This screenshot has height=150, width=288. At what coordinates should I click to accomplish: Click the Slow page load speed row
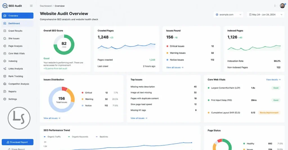point(163,104)
